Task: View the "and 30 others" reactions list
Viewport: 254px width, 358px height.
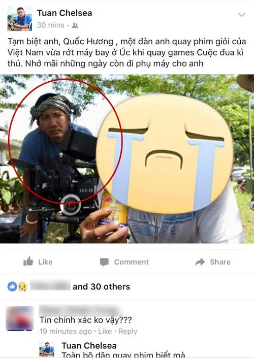Action: pyautogui.click(x=101, y=286)
